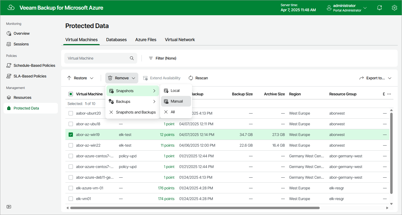Viewport: 402px width, 215px height.
Task: Click the administrator user avatar icon
Action: tap(329, 8)
